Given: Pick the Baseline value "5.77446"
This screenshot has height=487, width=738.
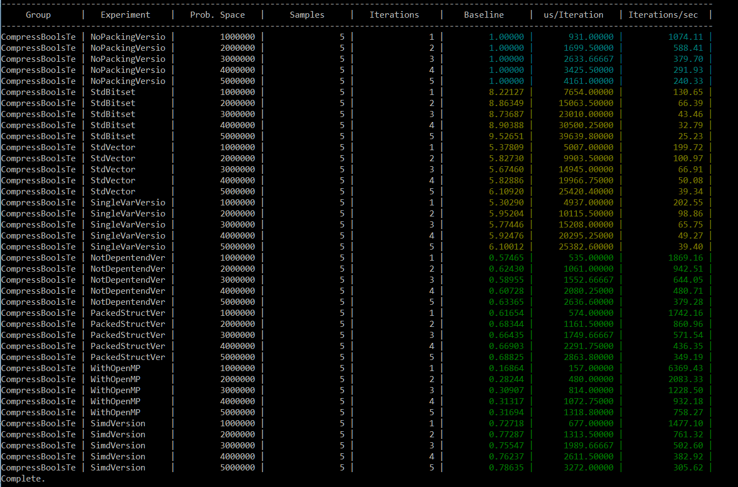Looking at the screenshot, I should click(506, 225).
